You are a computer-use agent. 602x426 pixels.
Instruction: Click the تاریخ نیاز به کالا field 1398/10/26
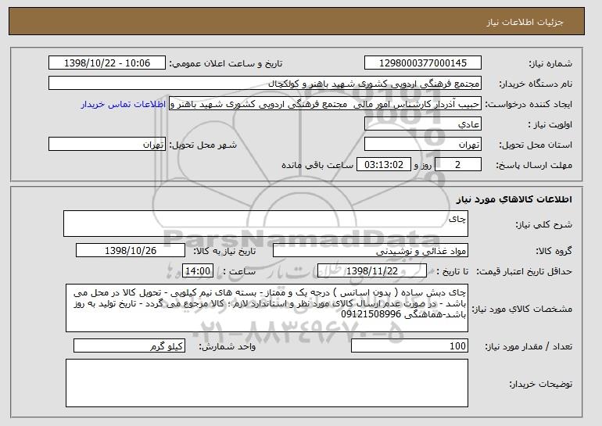pyautogui.click(x=131, y=251)
